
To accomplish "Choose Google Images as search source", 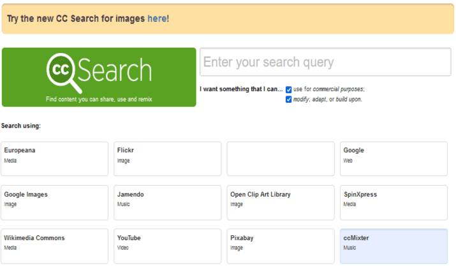I will (54, 202).
